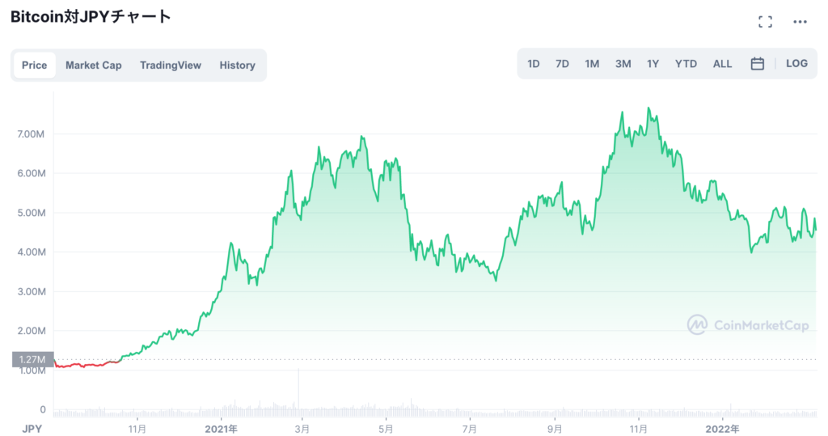Open the calendar date range picker
Image resolution: width=828 pixels, height=436 pixels.
click(x=758, y=64)
